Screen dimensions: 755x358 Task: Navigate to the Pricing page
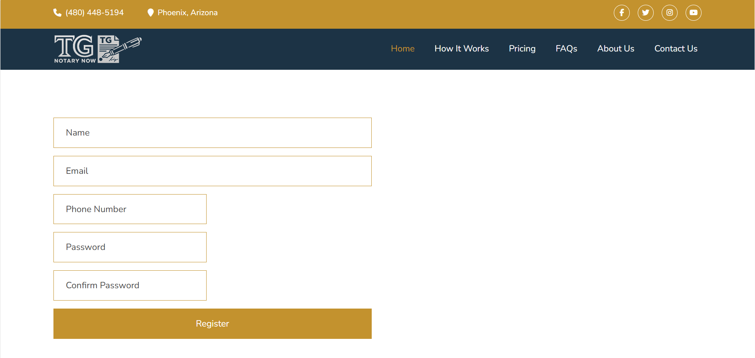click(x=522, y=49)
